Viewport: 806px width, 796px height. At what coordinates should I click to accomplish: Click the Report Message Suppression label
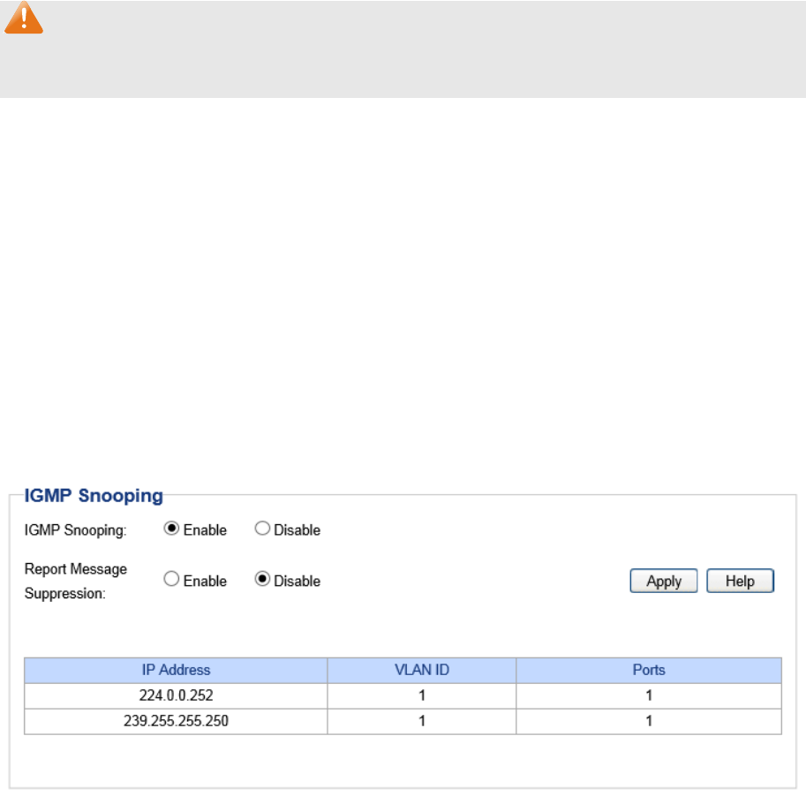click(76, 582)
